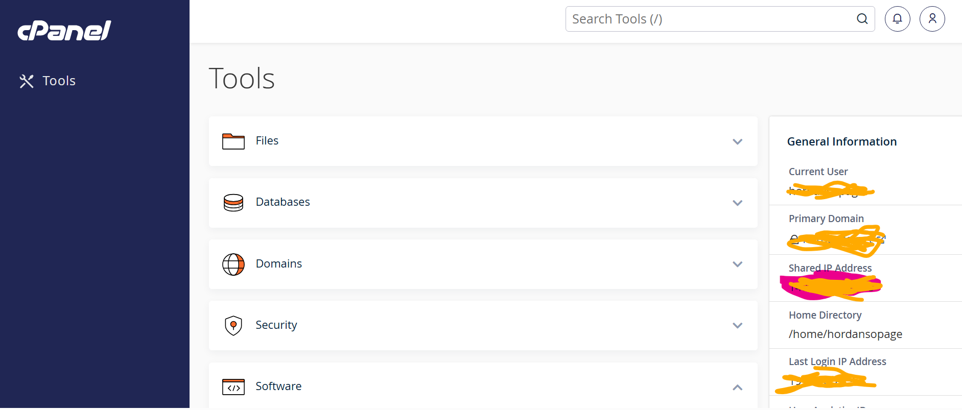
Task: Click the Domains globe icon
Action: coord(233,264)
